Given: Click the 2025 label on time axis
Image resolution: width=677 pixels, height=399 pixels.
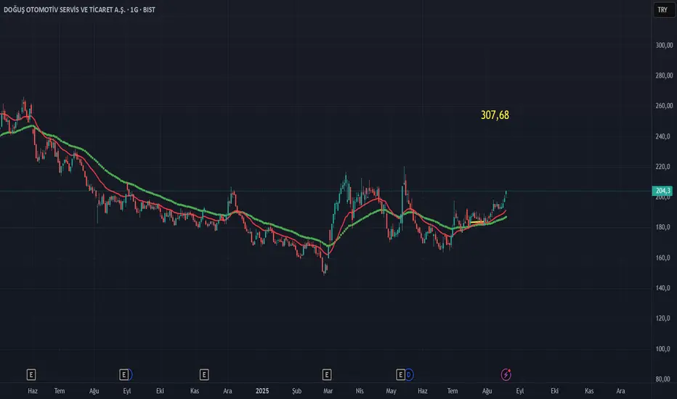Looking at the screenshot, I should [262, 390].
